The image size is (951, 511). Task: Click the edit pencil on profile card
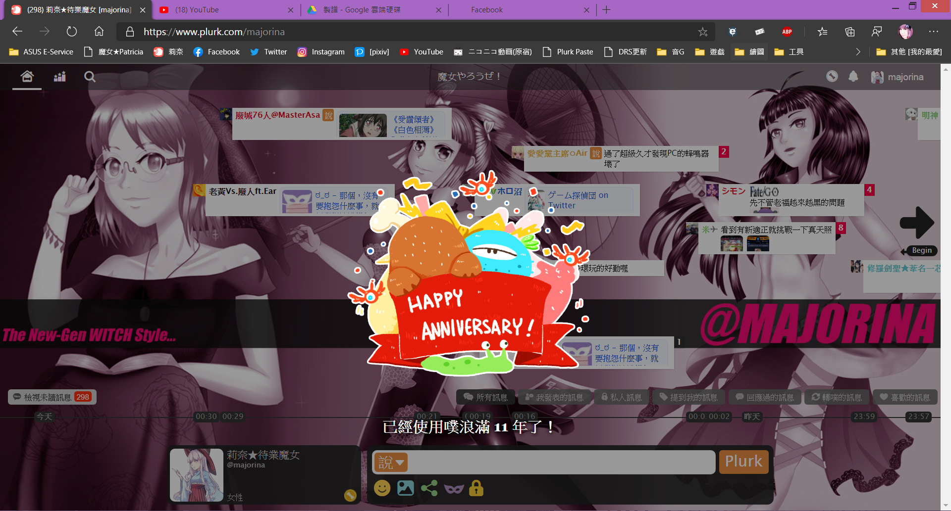(350, 495)
